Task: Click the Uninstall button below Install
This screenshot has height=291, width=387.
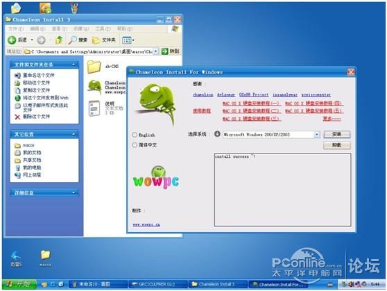Action: coord(336,145)
